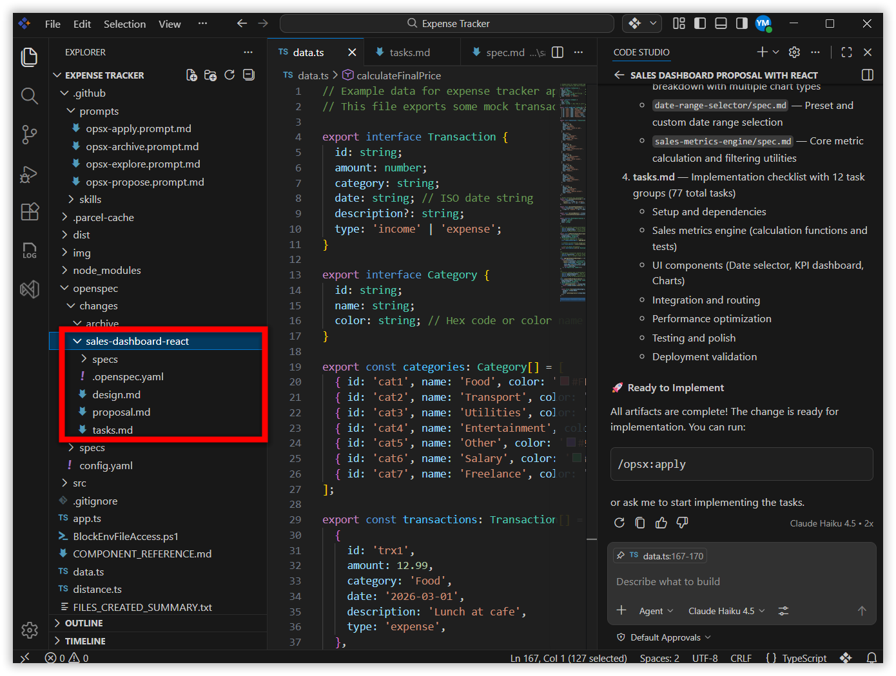Image resolution: width=896 pixels, height=676 pixels.
Task: Click the New Folder icon in Explorer header
Action: pos(210,75)
